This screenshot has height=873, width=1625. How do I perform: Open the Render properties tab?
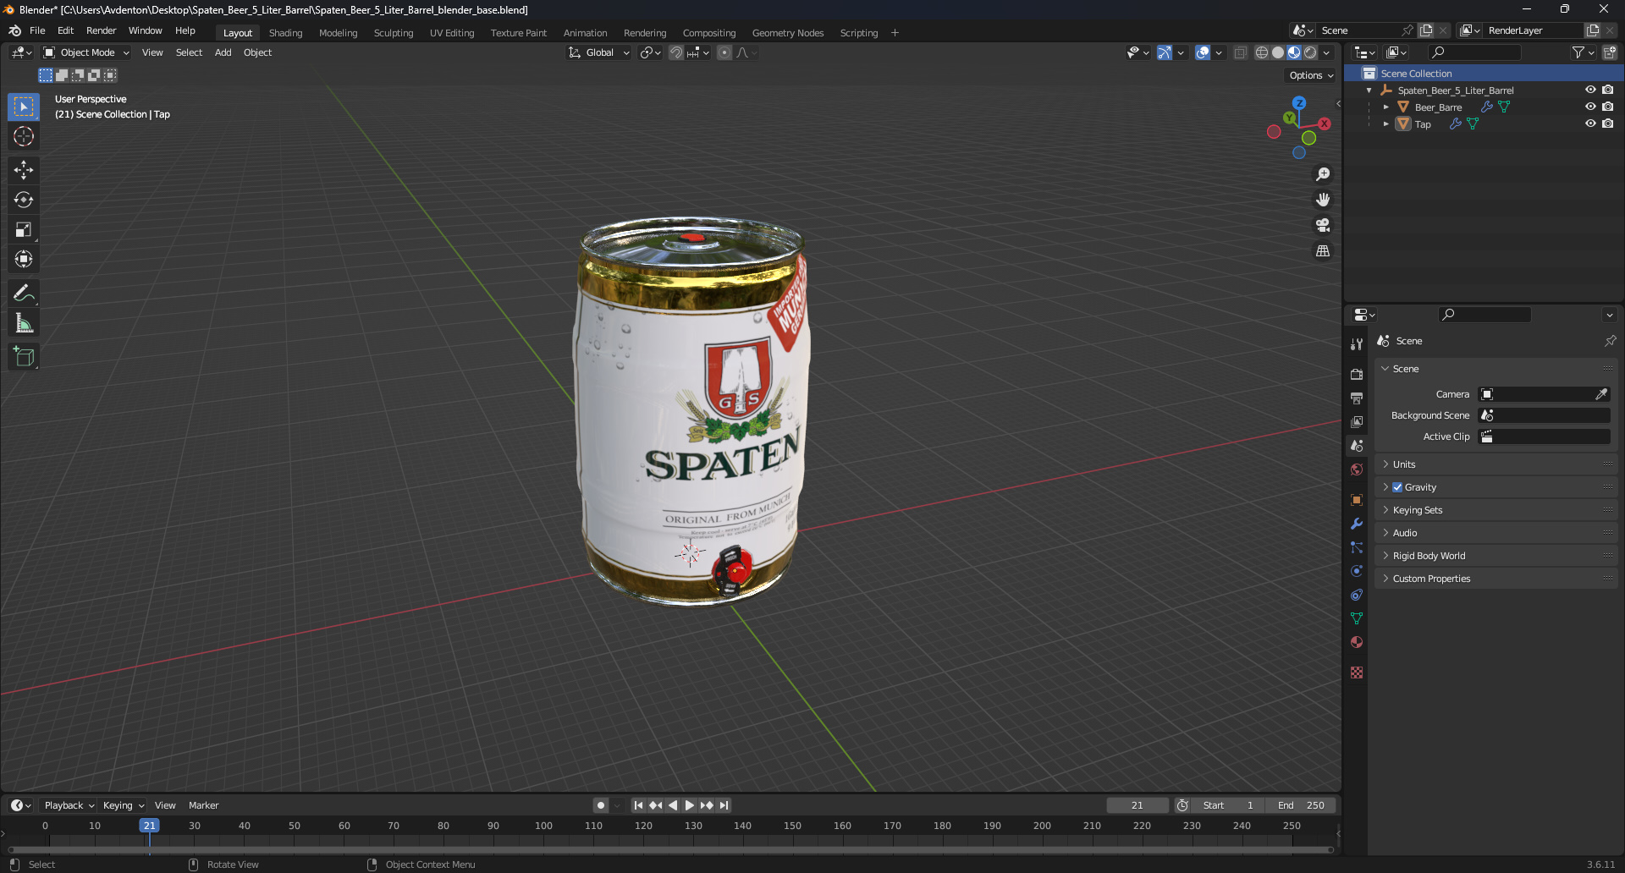[1357, 374]
